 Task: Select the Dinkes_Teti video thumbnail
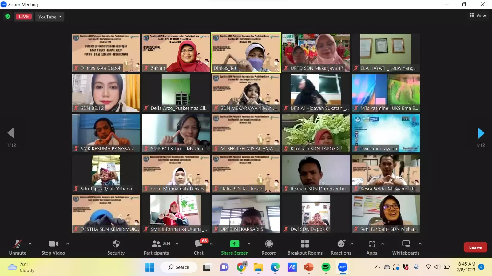pos(246,52)
